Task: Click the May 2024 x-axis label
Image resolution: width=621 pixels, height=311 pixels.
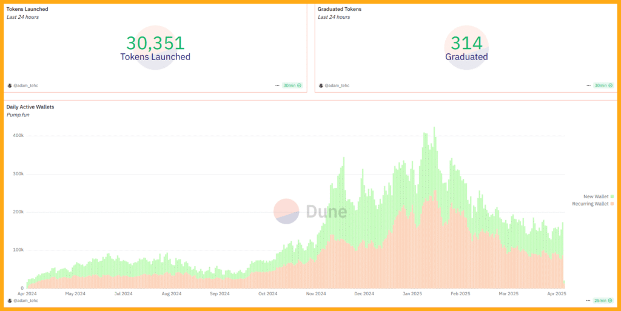Action: click(x=75, y=294)
